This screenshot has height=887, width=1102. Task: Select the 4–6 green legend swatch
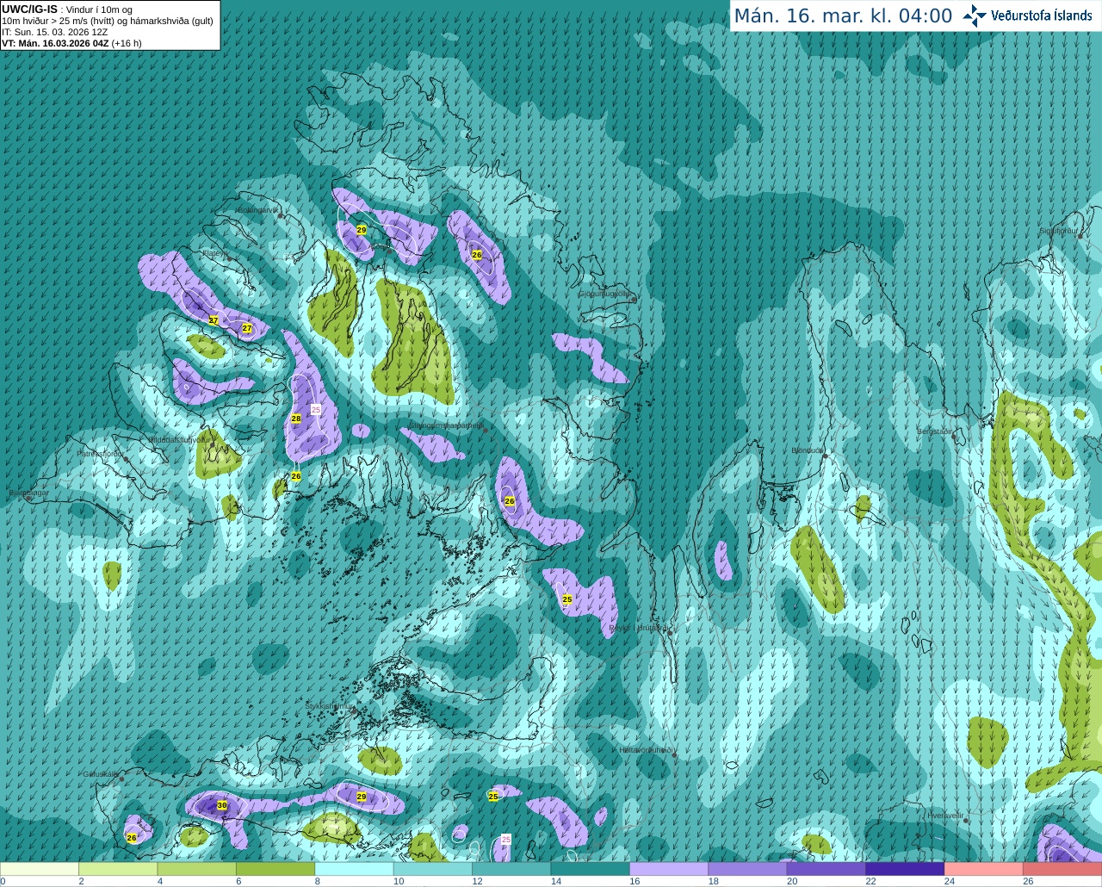coord(197,869)
